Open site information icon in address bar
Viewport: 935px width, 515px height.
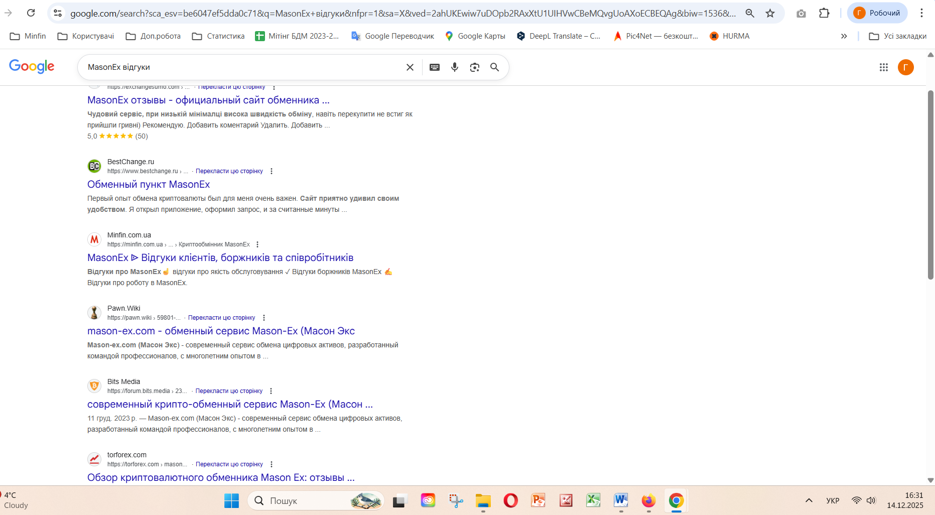pyautogui.click(x=58, y=13)
